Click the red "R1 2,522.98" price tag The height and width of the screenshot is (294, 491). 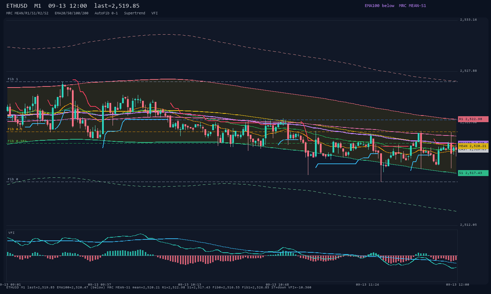coord(473,119)
